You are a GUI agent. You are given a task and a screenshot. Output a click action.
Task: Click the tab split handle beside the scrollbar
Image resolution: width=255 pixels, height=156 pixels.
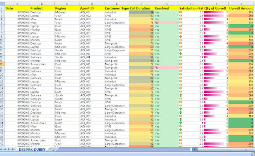[x=191, y=150]
